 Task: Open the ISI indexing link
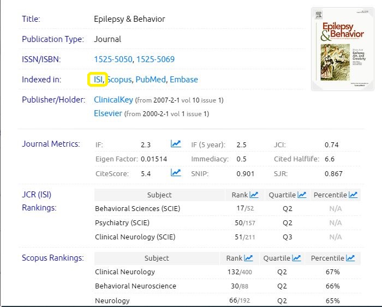click(x=98, y=80)
